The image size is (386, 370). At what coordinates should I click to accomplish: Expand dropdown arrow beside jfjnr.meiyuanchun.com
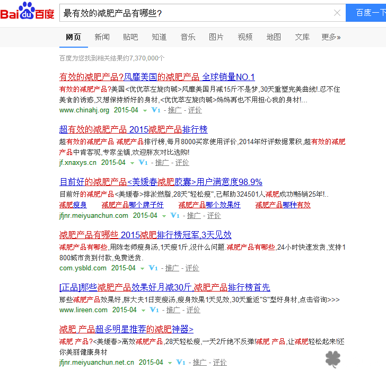coord(164,216)
